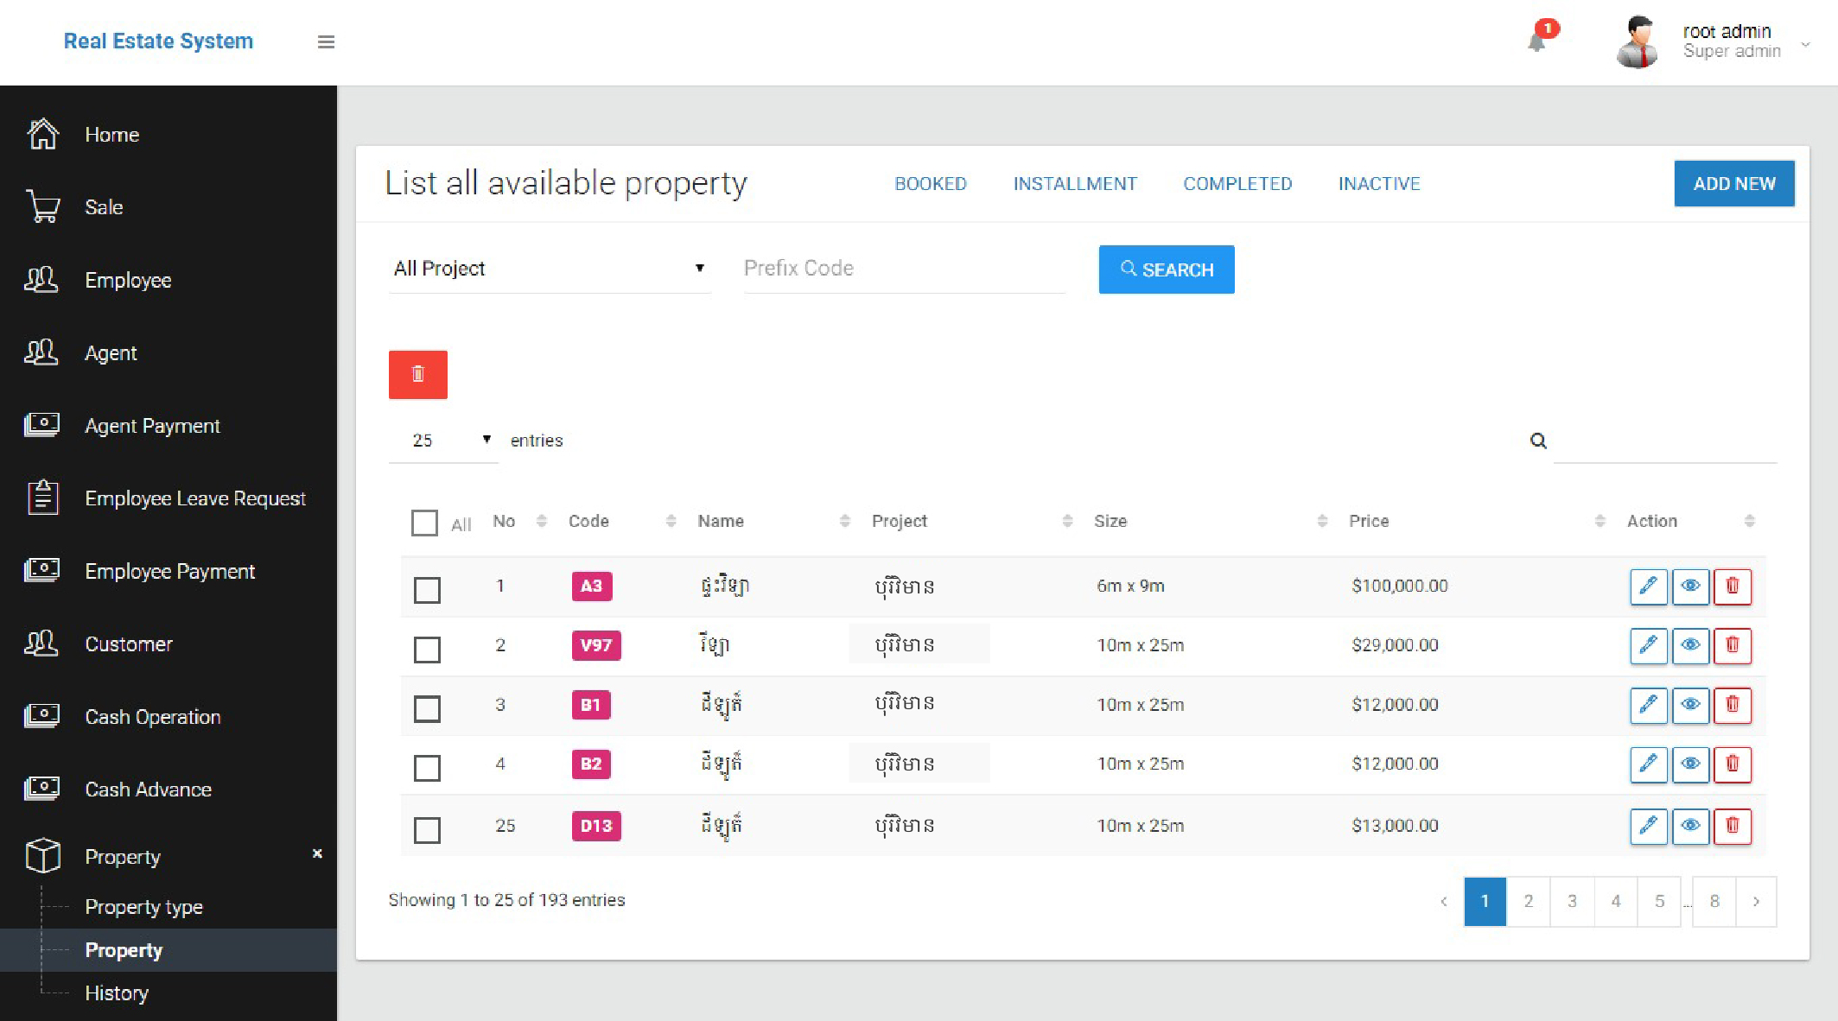Expand the All Project dropdown selector
This screenshot has width=1838, height=1021.
(547, 268)
